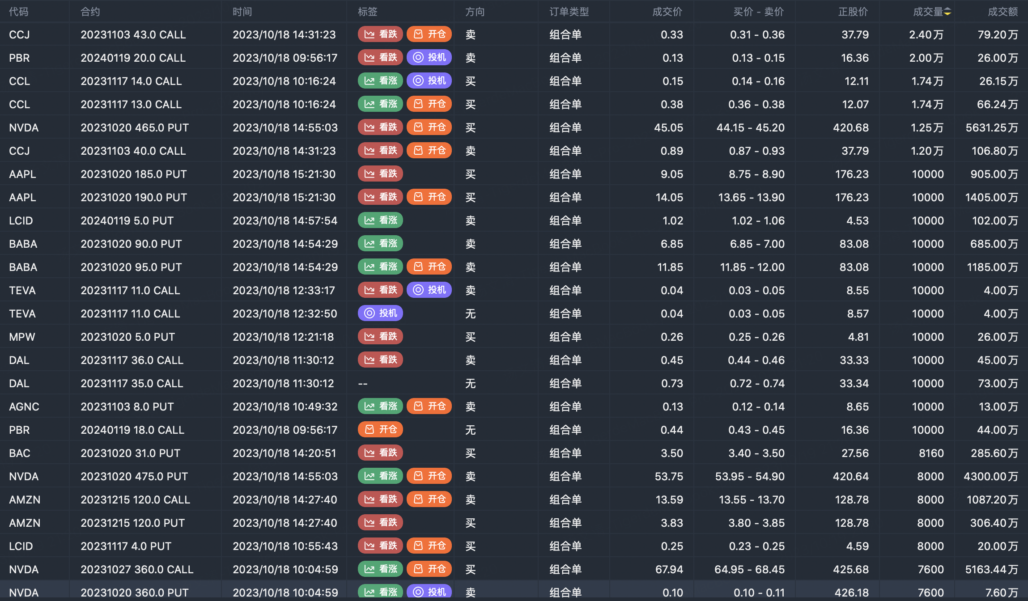The width and height of the screenshot is (1028, 601).
Task: Click 看跌 tag on AMZN 120.0 PUT row
Action: tap(380, 523)
